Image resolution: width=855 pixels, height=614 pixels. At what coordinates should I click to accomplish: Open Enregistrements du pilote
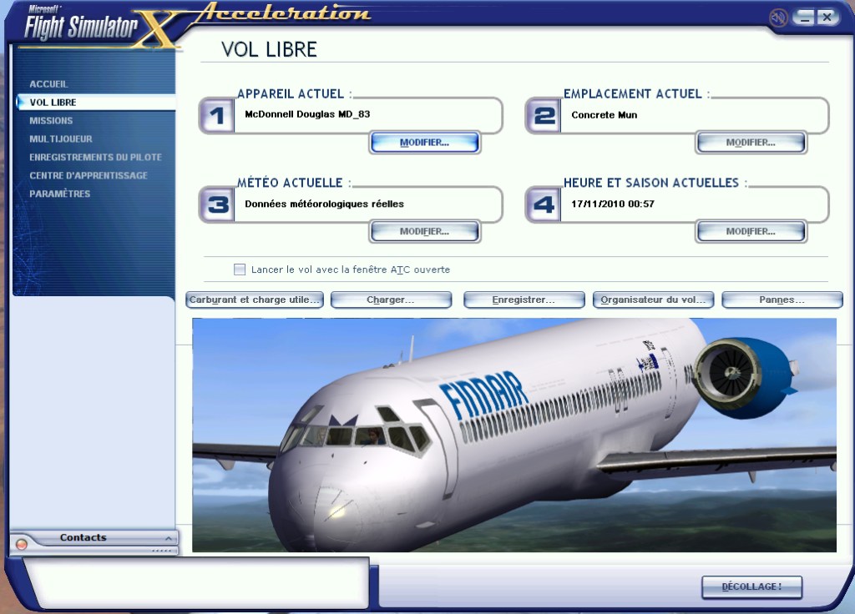95,157
